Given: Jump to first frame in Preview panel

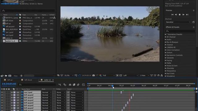Looking at the screenshot, I should (x=172, y=14).
